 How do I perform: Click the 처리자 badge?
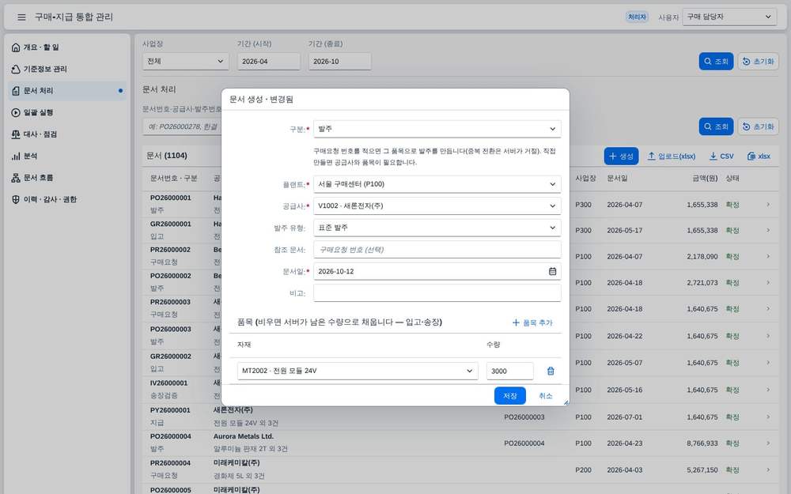click(637, 17)
